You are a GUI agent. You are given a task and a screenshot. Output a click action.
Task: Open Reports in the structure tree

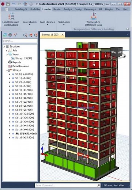tap(16, 62)
